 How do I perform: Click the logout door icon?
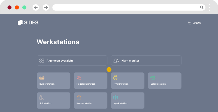coord(190,23)
